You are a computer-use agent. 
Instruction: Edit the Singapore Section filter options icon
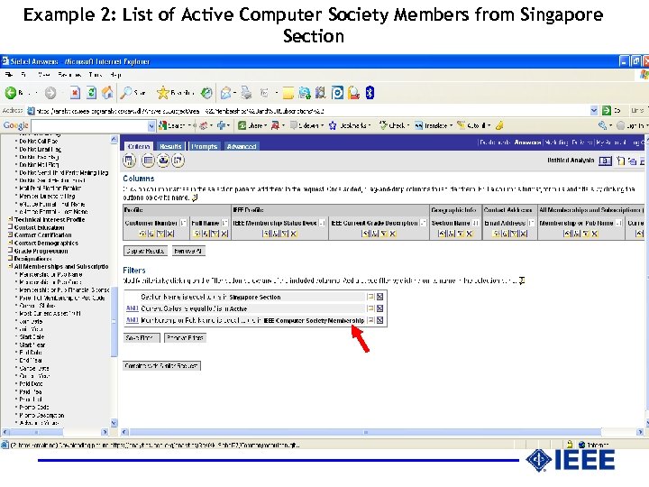point(370,297)
